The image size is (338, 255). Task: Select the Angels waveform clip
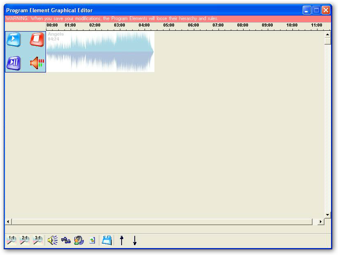[x=101, y=52]
